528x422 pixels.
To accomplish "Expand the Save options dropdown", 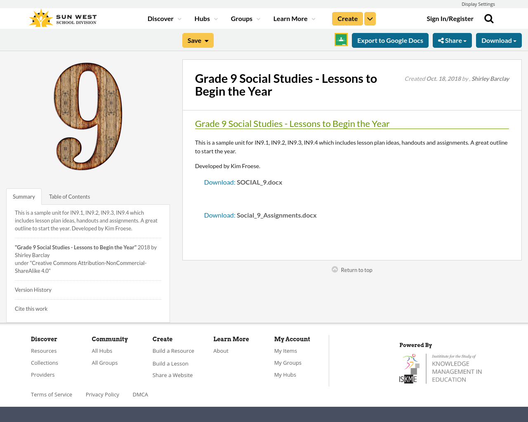I will click(x=206, y=40).
